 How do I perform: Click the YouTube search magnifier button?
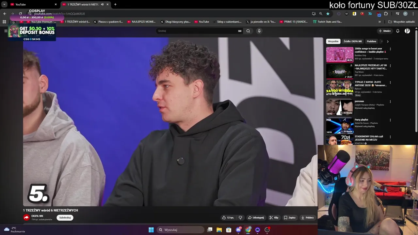(x=248, y=31)
